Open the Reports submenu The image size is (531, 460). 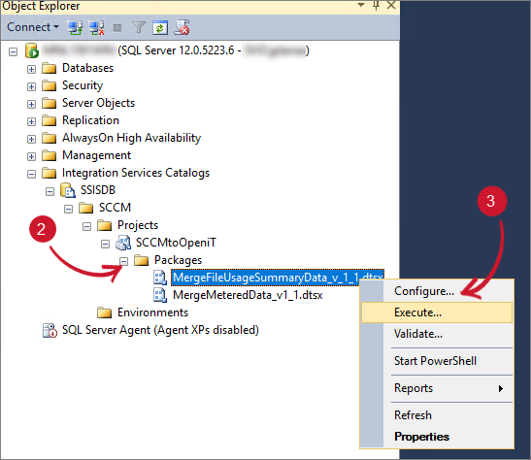click(437, 388)
